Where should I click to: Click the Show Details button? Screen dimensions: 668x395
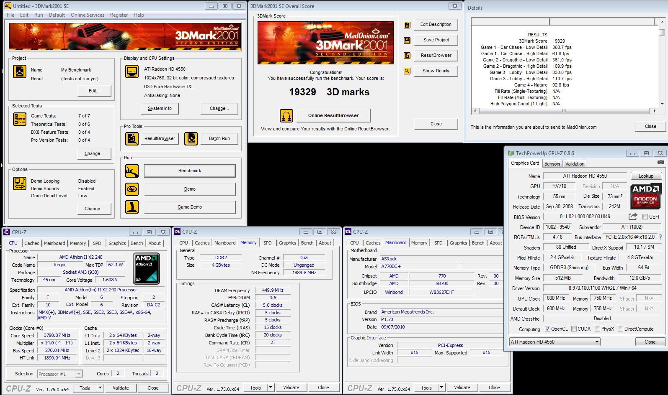(436, 71)
